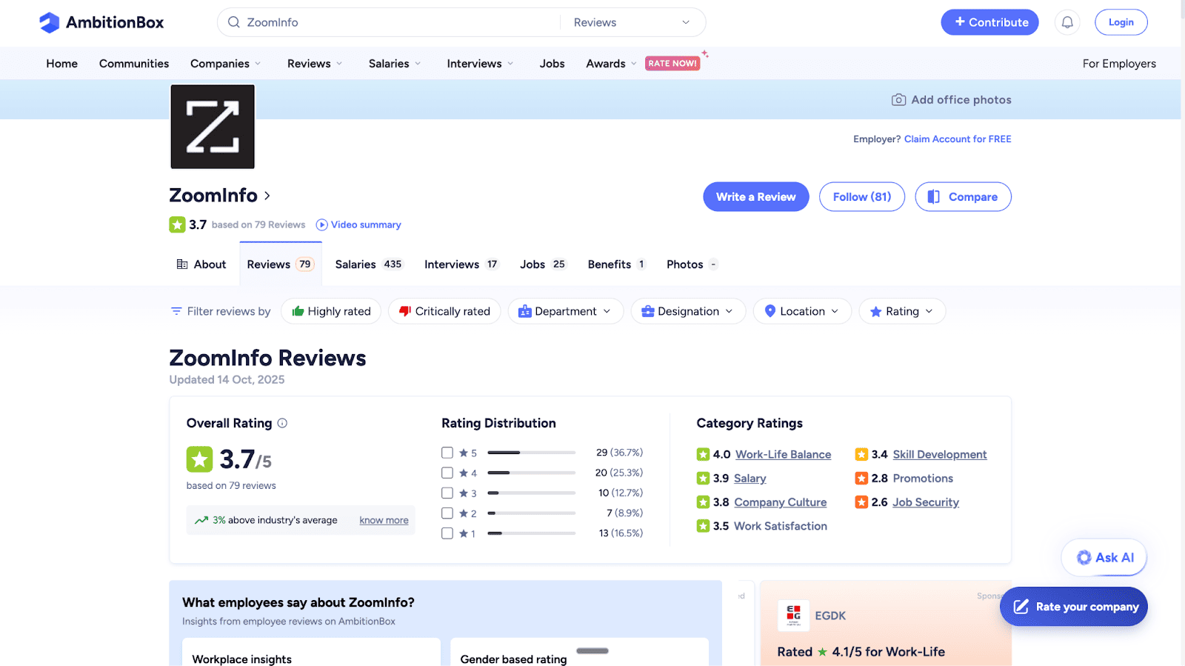This screenshot has width=1185, height=666.
Task: Open the Rating filter dropdown
Action: 902,311
